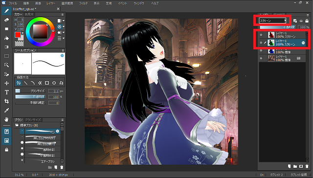Toggle protect alpha icon in layers panel

[295, 21]
